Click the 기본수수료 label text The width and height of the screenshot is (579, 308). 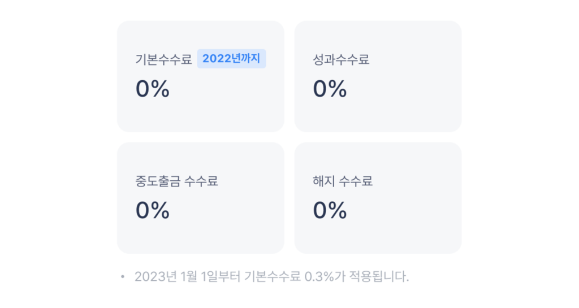[x=163, y=59]
